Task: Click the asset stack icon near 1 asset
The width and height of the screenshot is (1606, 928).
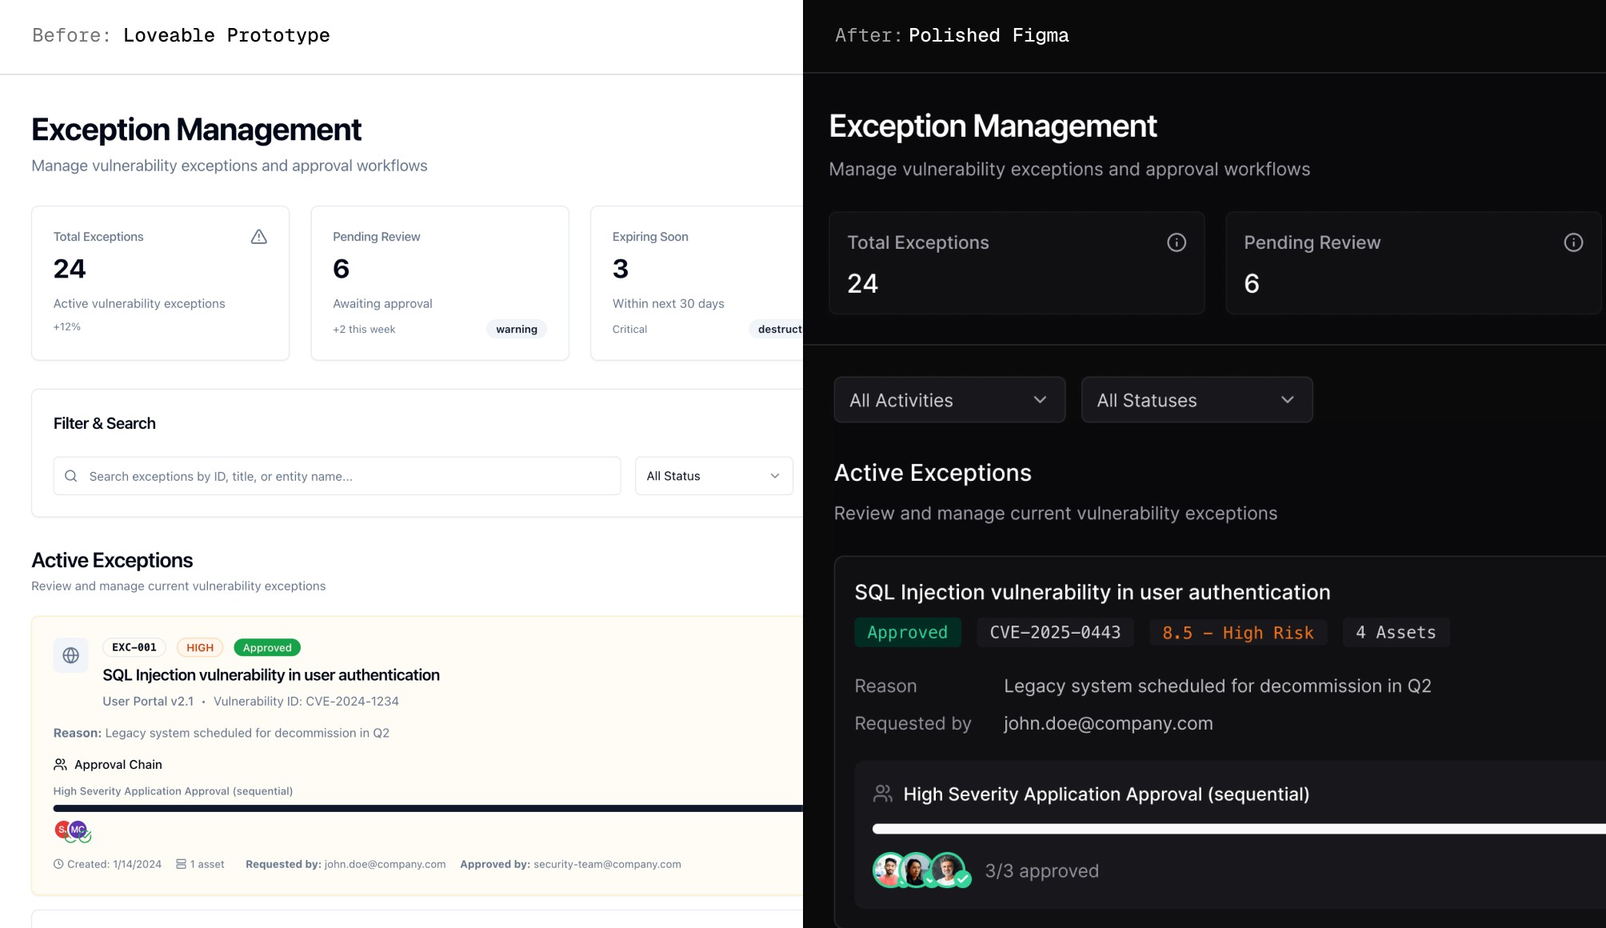Action: pyautogui.click(x=182, y=864)
